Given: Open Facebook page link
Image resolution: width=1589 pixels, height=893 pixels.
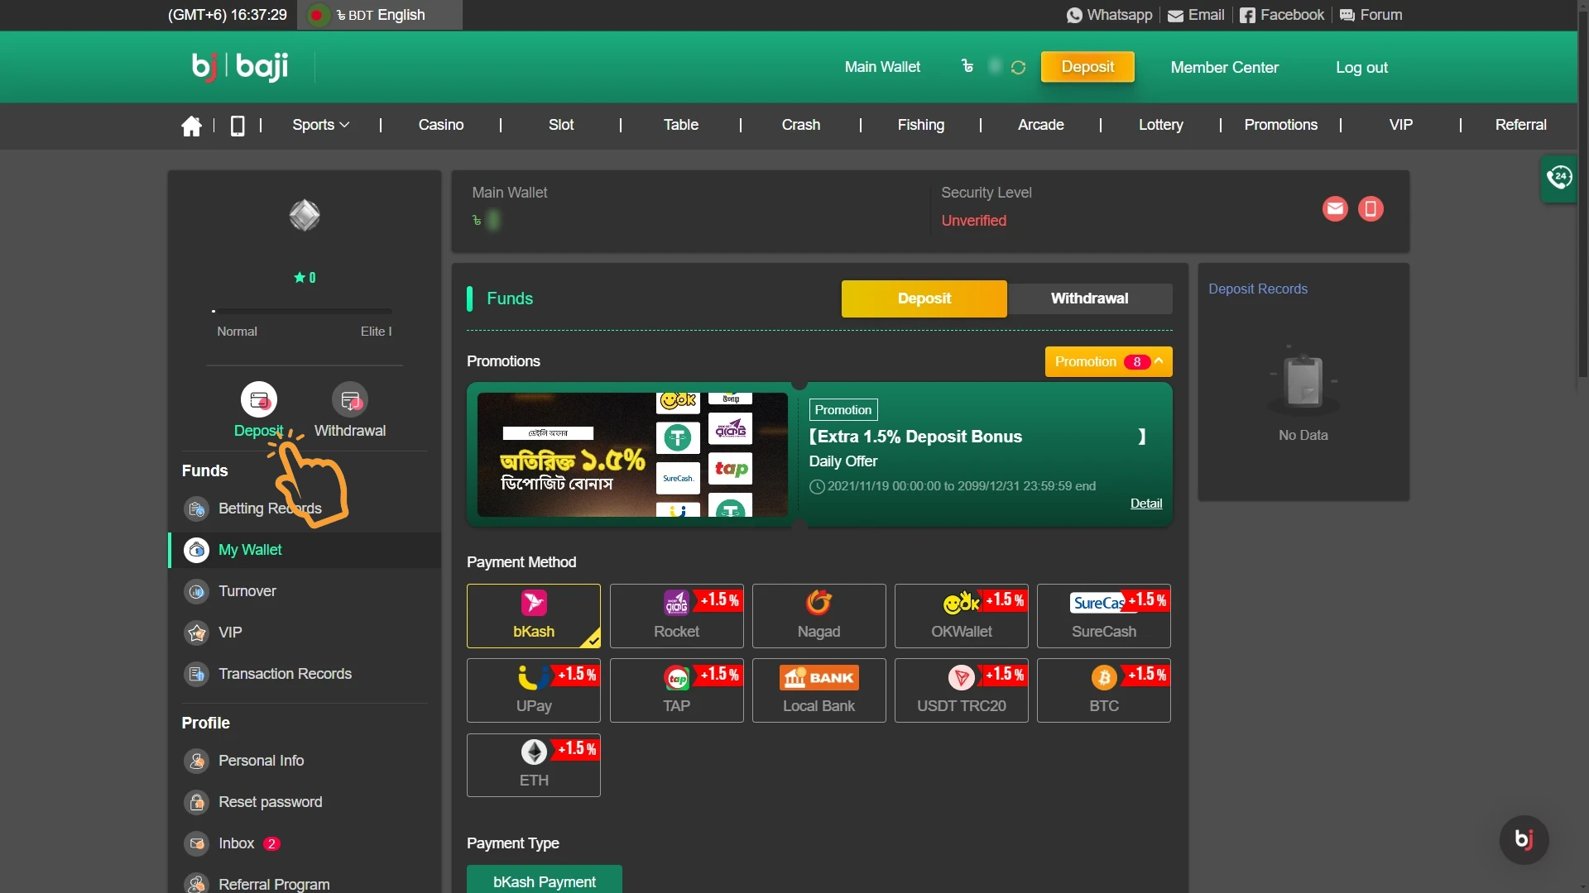Looking at the screenshot, I should tap(1282, 15).
